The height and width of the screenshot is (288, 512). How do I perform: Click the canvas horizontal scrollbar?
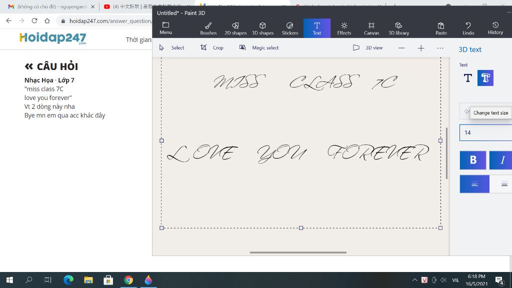298,252
